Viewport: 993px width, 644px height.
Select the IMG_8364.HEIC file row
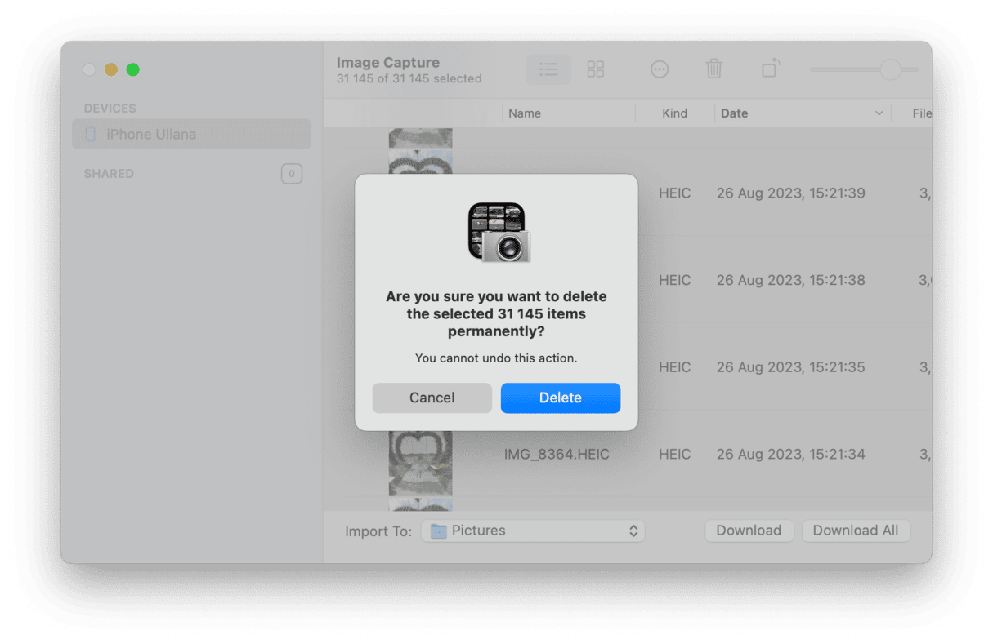[x=557, y=455]
